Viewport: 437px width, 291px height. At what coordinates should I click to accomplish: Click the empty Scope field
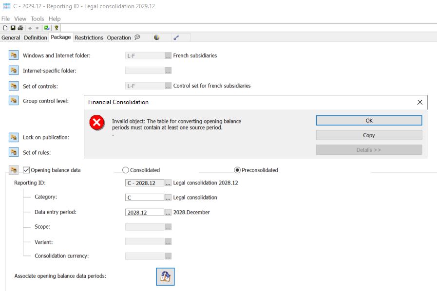coord(145,227)
